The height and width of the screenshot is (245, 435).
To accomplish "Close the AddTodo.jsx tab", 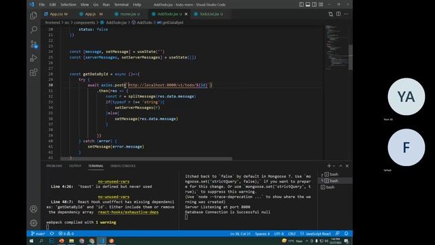I will pyautogui.click(x=186, y=14).
